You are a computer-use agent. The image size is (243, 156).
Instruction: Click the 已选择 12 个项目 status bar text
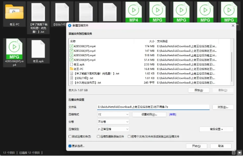click(29, 153)
